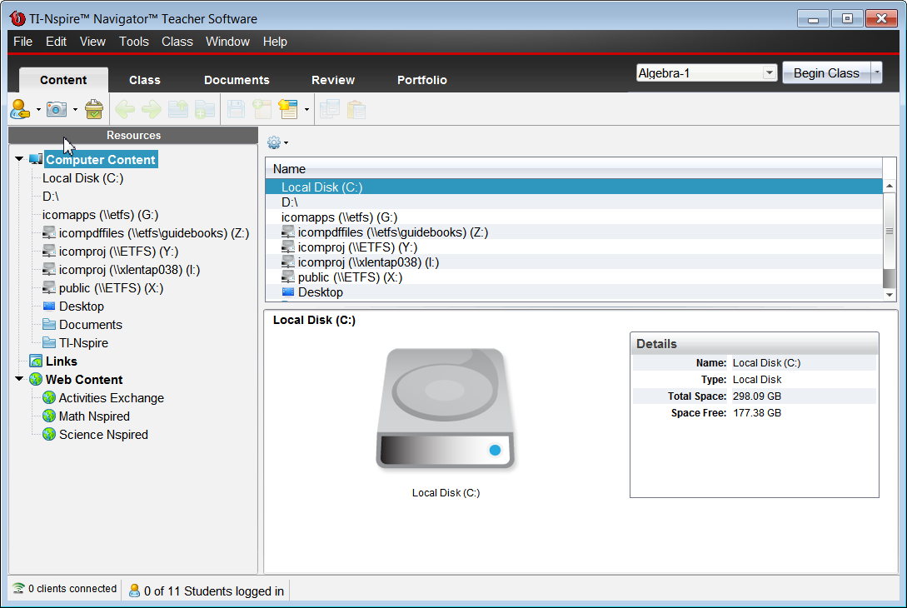
Task: Click the Options gear icon above the file list
Action: coord(273,142)
